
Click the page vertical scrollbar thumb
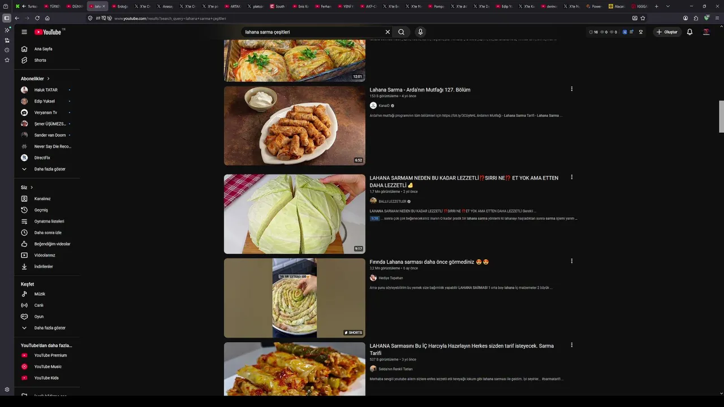tap(721, 116)
